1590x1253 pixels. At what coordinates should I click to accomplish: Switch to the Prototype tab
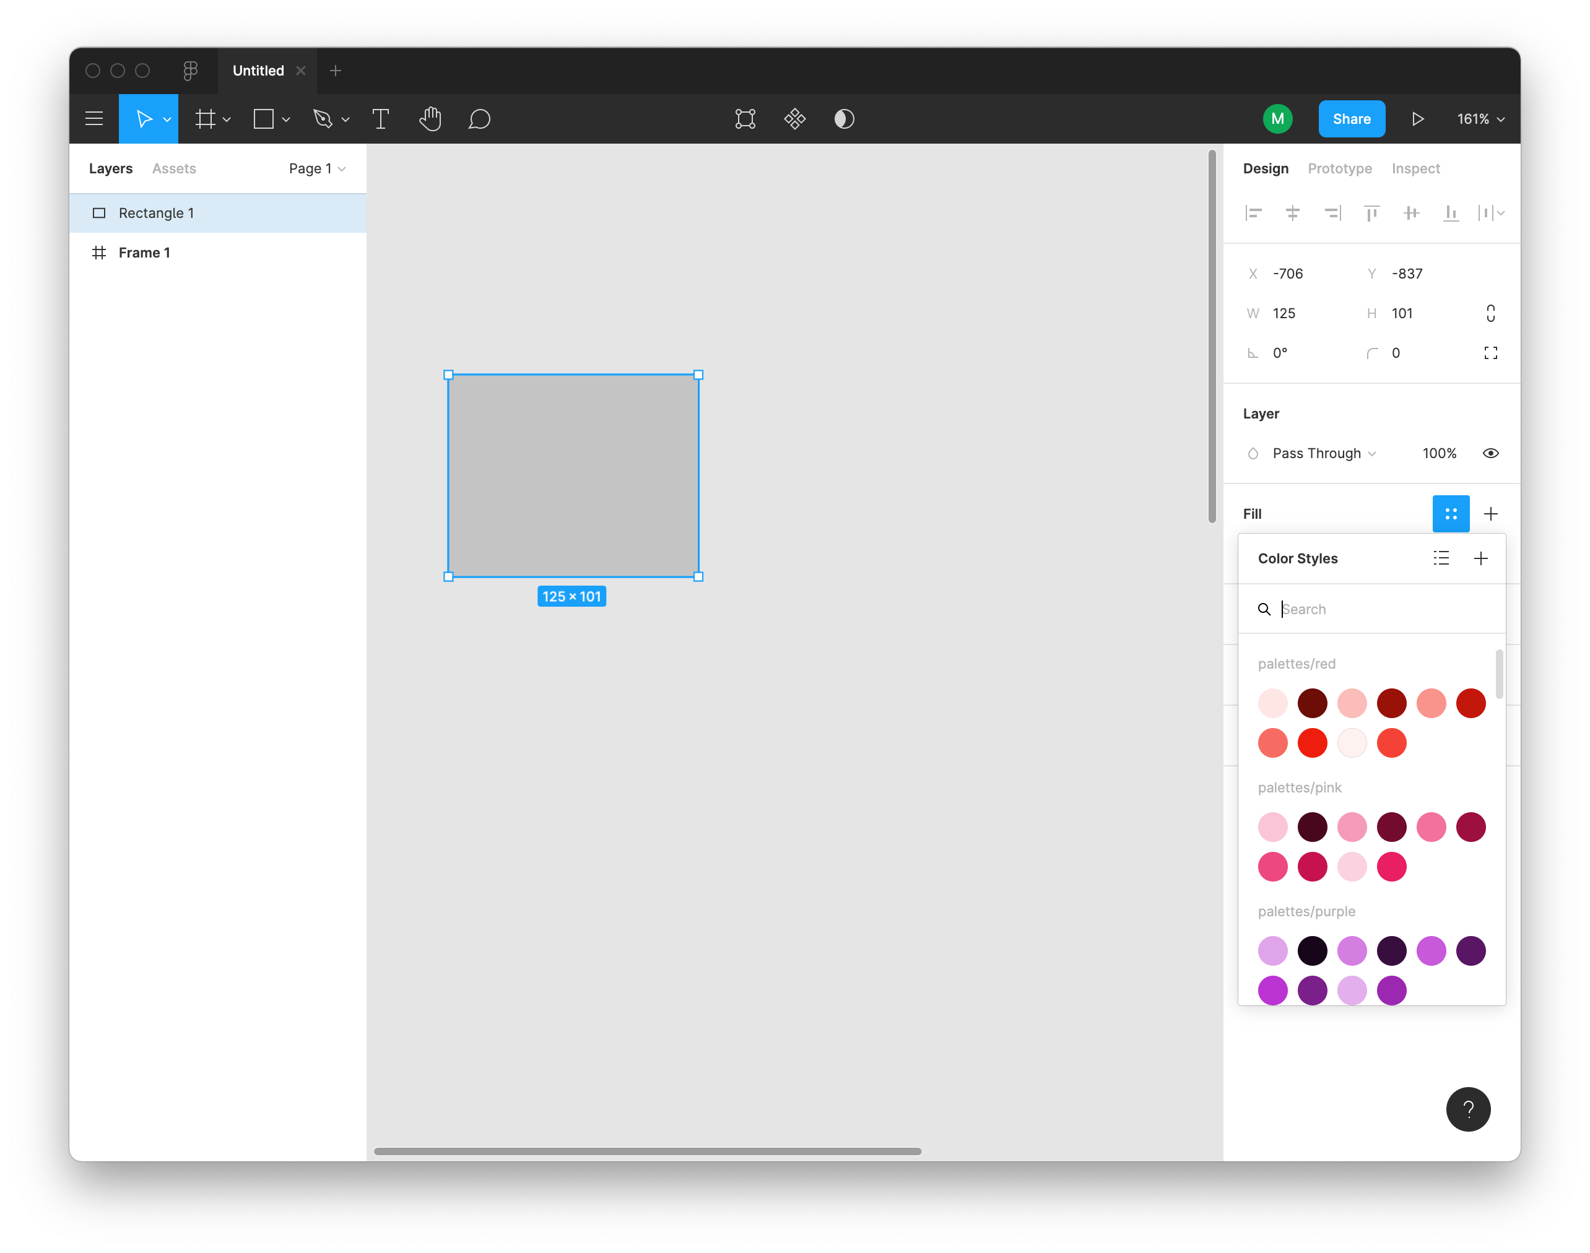(1339, 169)
